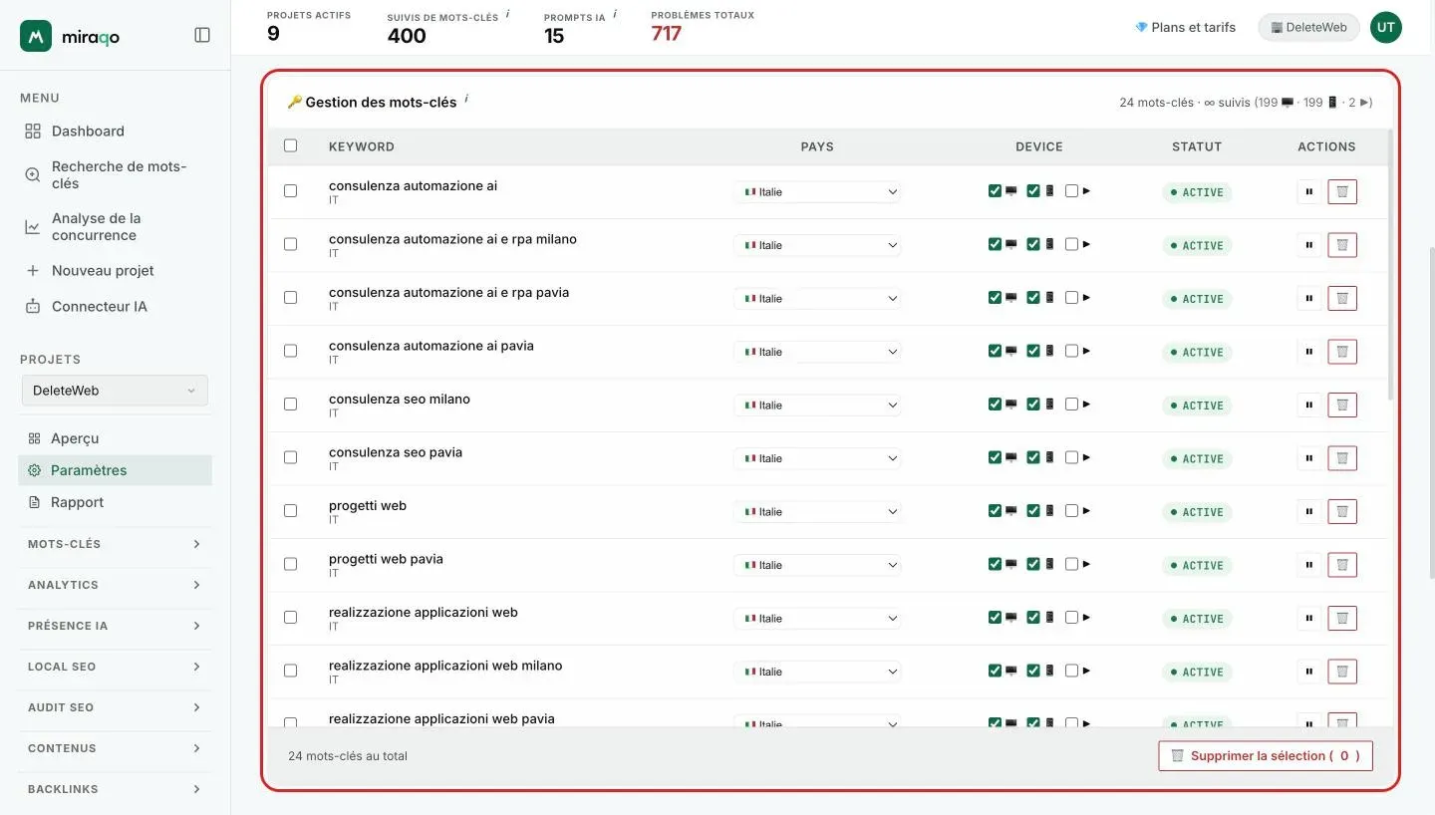Click Supprimer la sélection button
The image size is (1435, 815).
1266,756
